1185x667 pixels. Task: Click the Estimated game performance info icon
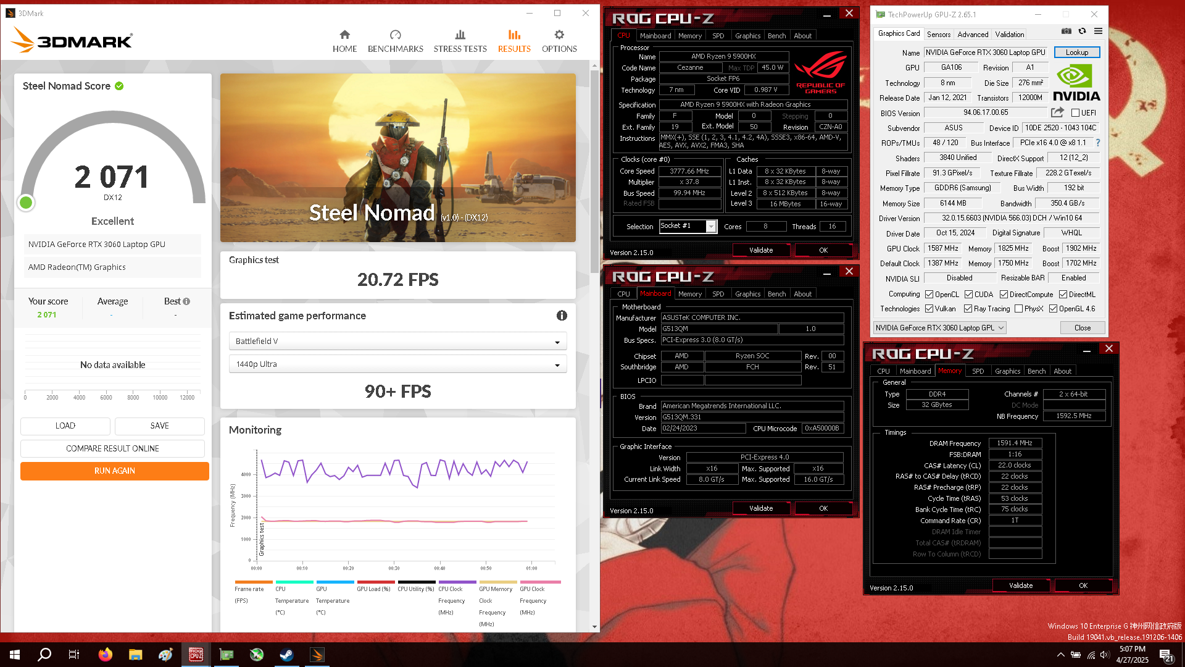(x=562, y=316)
